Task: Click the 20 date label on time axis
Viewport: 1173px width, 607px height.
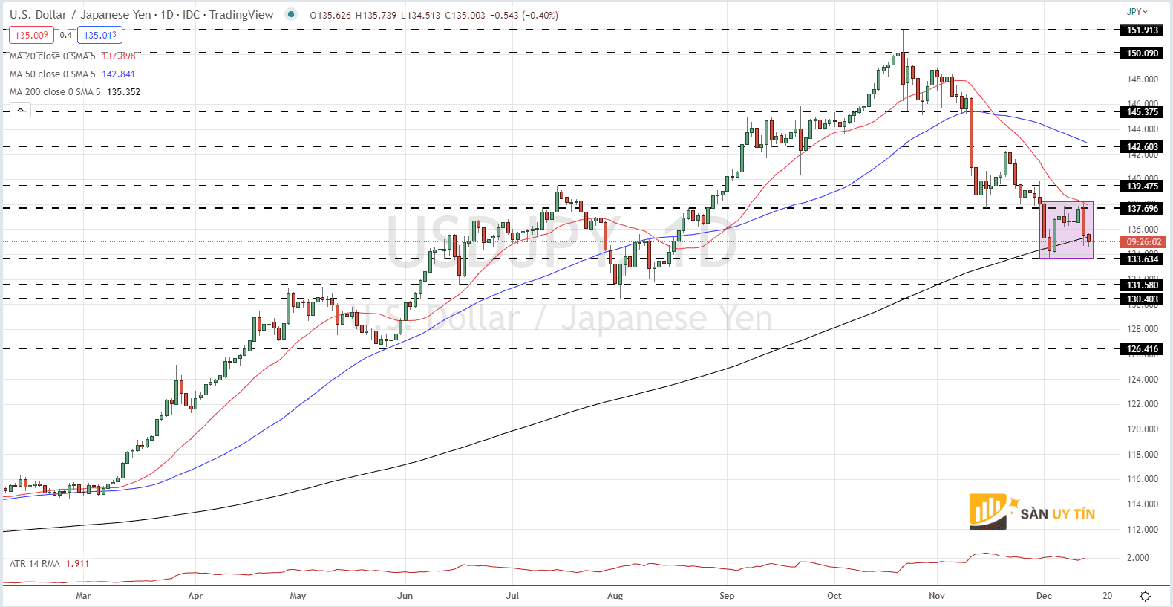Action: (1108, 596)
